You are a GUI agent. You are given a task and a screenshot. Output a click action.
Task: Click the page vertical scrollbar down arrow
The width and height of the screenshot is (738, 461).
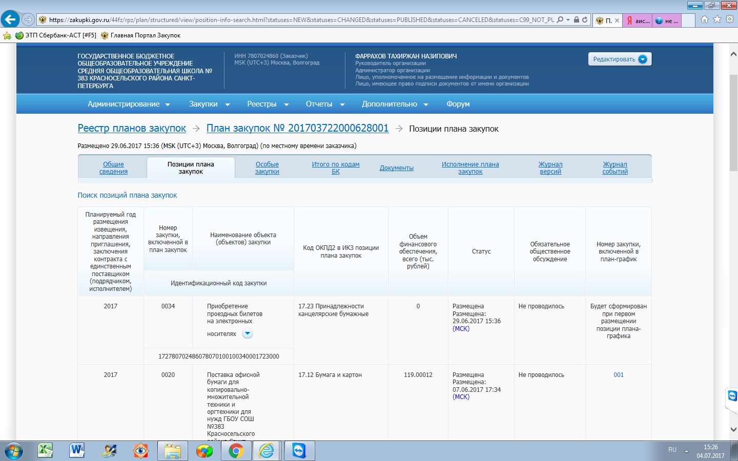[733, 429]
